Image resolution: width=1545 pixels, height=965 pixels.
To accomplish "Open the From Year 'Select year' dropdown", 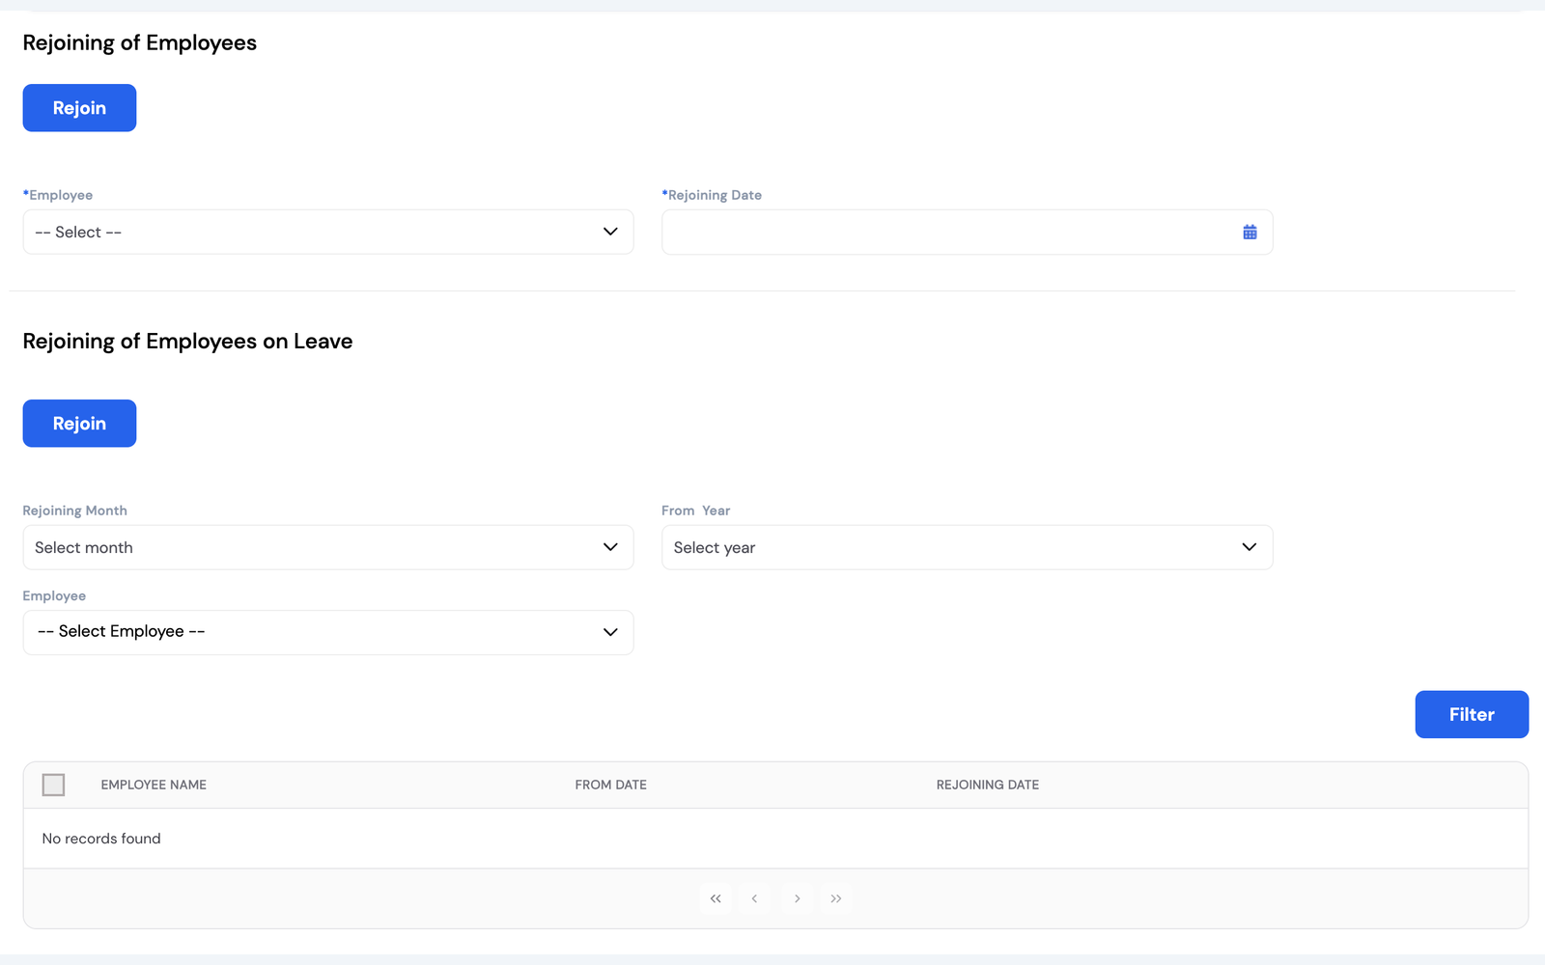I will click(x=967, y=547).
